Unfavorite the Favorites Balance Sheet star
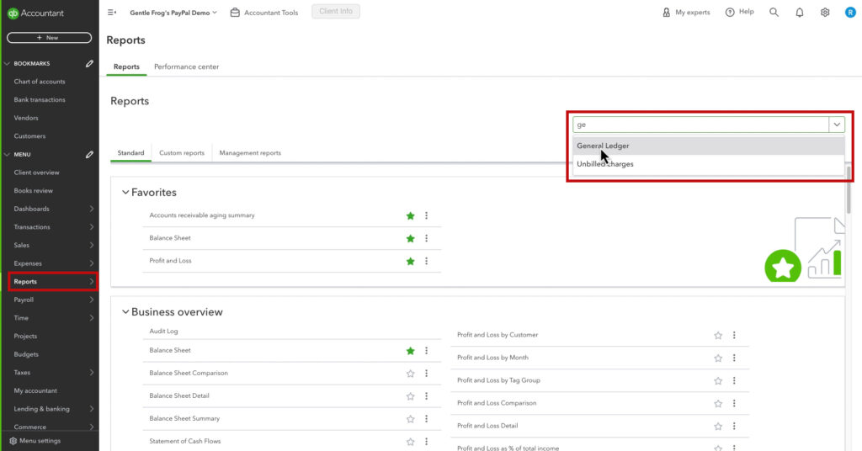This screenshot has width=862, height=451. tap(410, 238)
